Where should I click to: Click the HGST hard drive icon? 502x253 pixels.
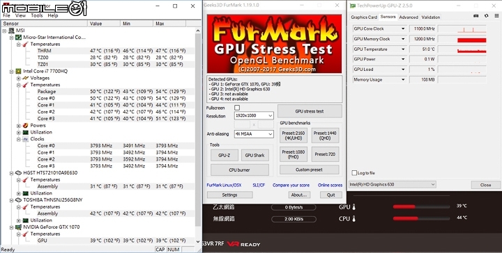[19, 173]
